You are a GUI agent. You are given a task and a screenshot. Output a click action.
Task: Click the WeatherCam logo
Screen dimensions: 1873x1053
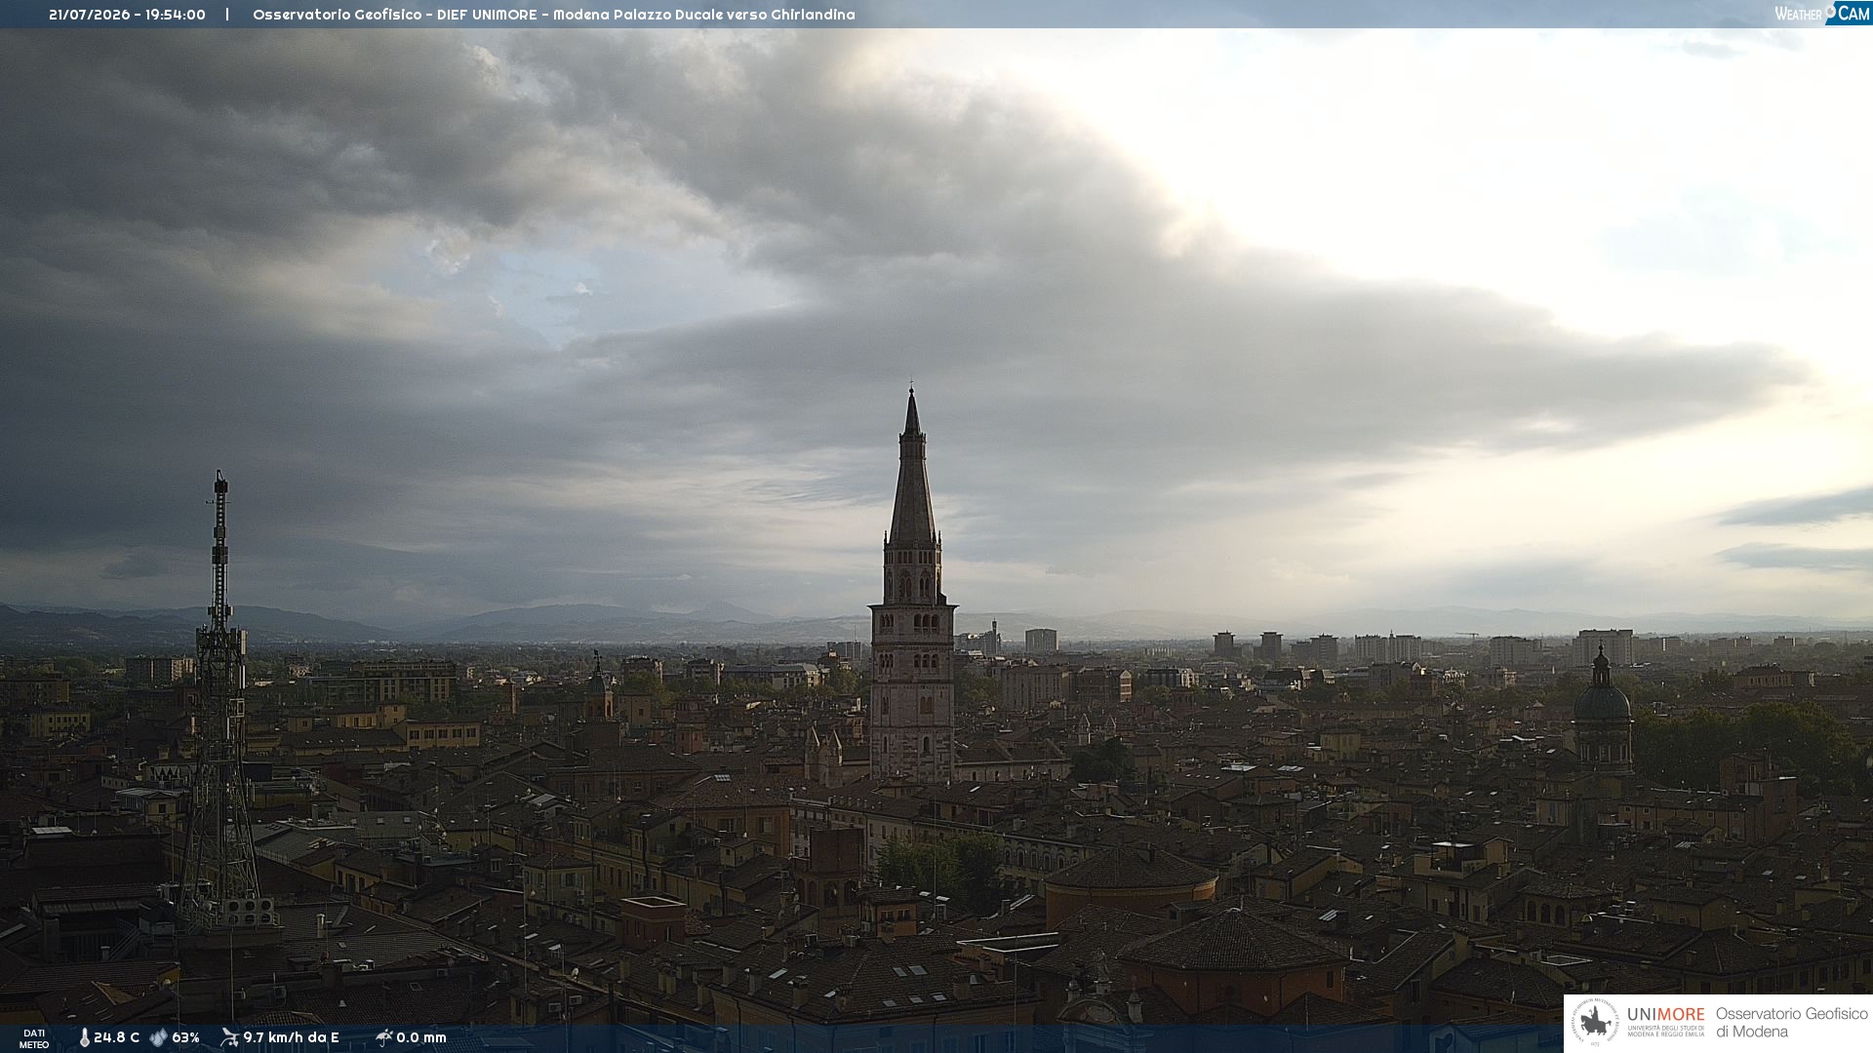[1822, 13]
